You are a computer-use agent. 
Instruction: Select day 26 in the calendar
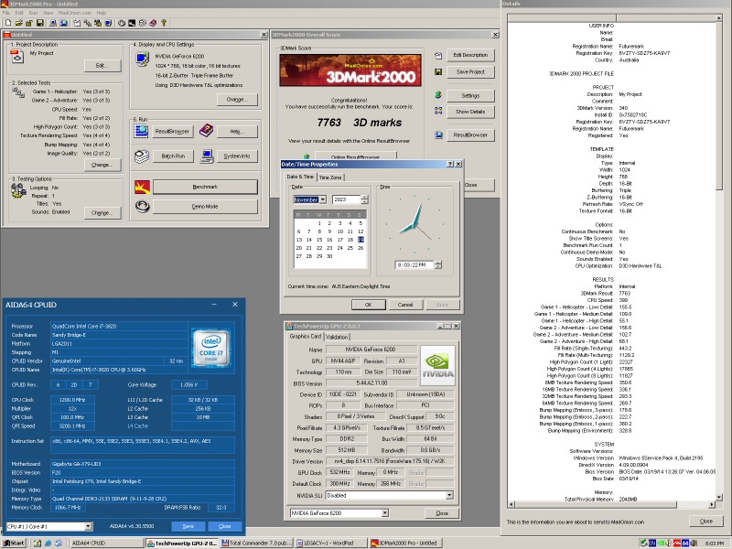(x=361, y=248)
